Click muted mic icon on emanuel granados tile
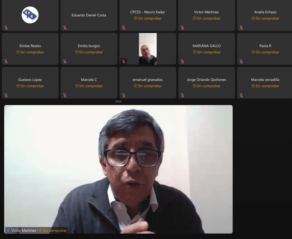 (124, 95)
